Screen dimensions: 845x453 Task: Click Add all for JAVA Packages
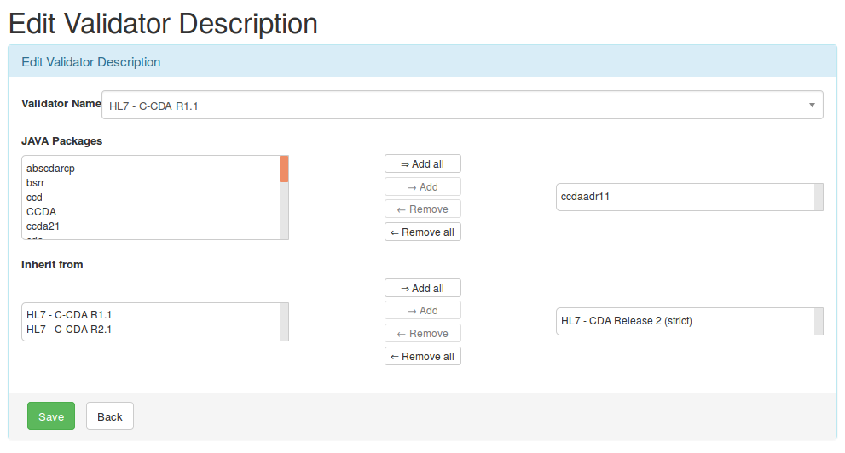click(422, 164)
